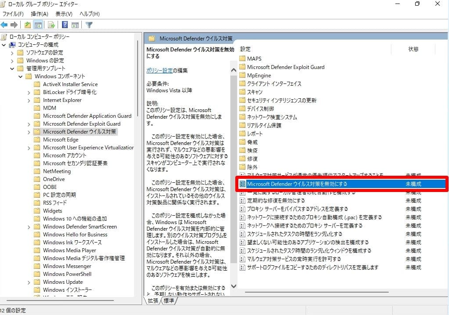
Task: Expand Microsoft Defender Exploit Guard tree node
Action: 29,124
